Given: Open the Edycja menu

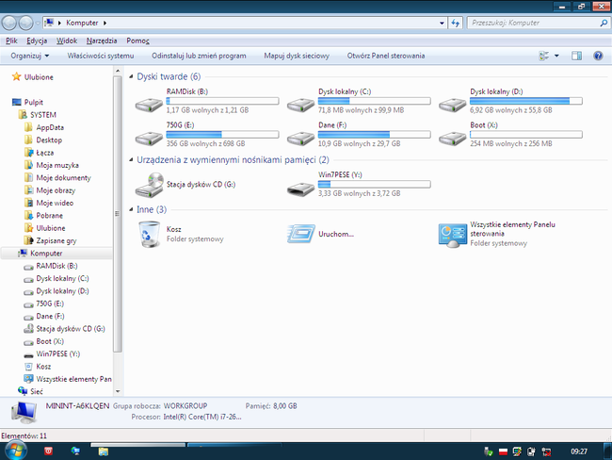Looking at the screenshot, I should coord(37,41).
